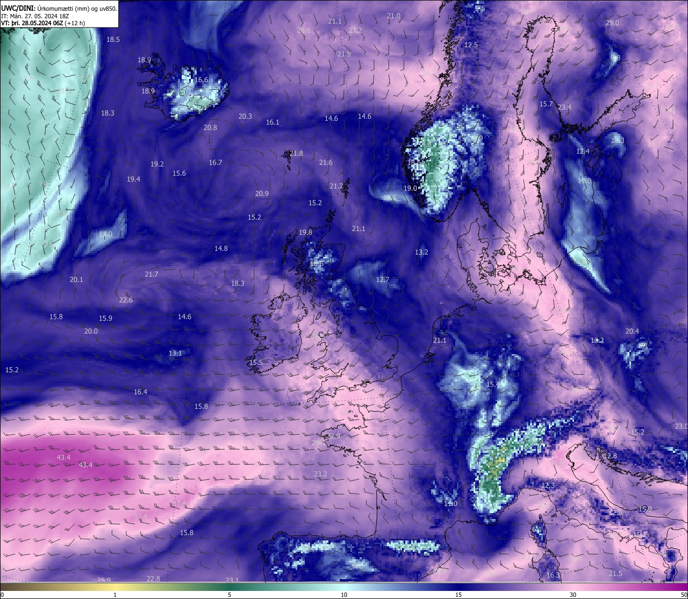Viewport: 688px width, 599px height.
Task: Click the UWC/DINI Úrkomumætti title line
Action: pyautogui.click(x=59, y=8)
